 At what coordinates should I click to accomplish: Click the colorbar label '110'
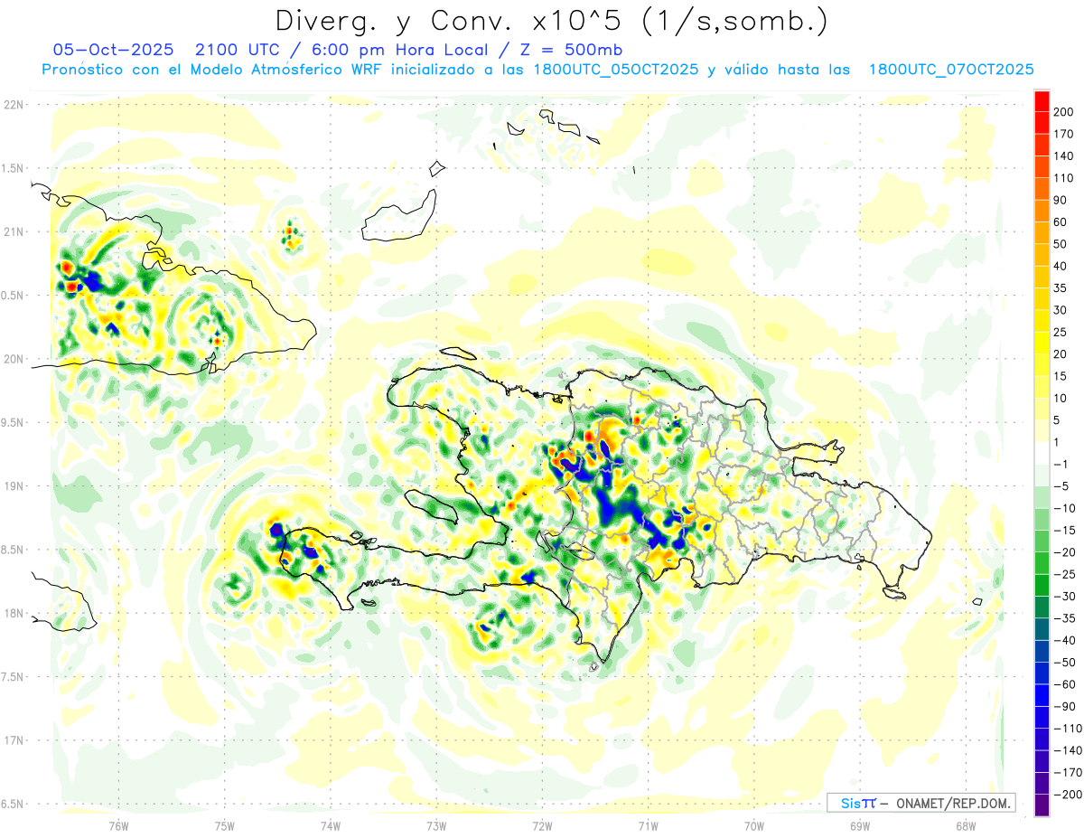click(x=1064, y=178)
